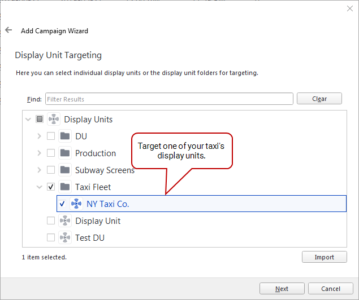Expand the Subway Screens folder
Screen dimensions: 359x300
point(39,170)
